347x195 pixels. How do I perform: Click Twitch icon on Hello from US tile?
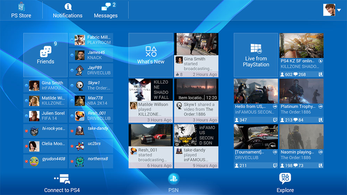pos(275,120)
